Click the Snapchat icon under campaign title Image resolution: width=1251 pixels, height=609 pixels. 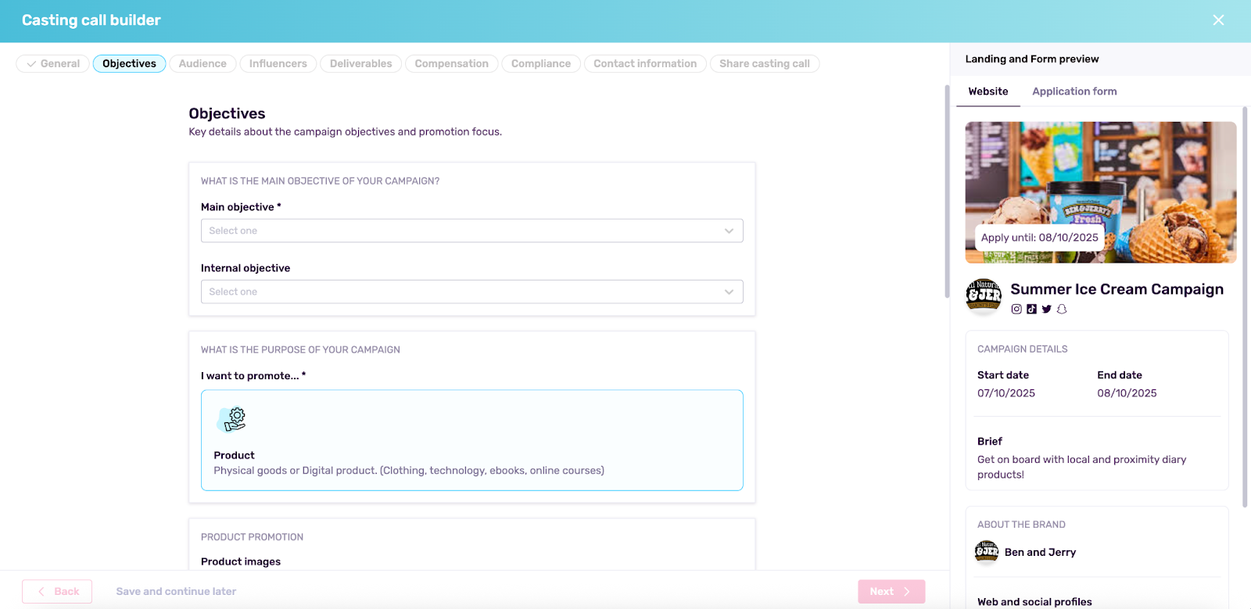(x=1062, y=309)
